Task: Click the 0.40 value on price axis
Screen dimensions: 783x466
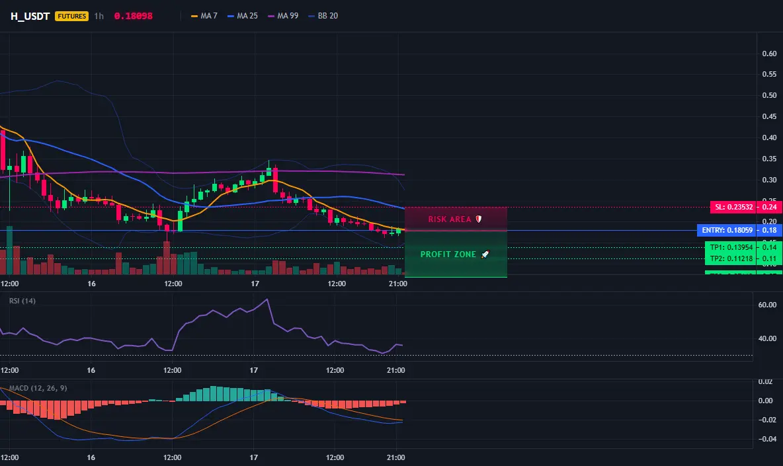Action: click(x=769, y=137)
